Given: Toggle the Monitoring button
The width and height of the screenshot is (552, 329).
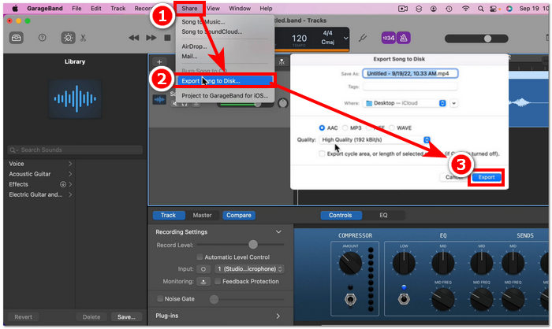Looking at the screenshot, I should 203,282.
